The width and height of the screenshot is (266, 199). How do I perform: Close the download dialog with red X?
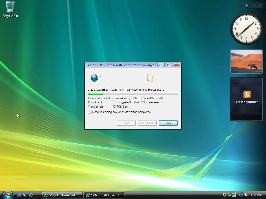[x=176, y=65]
